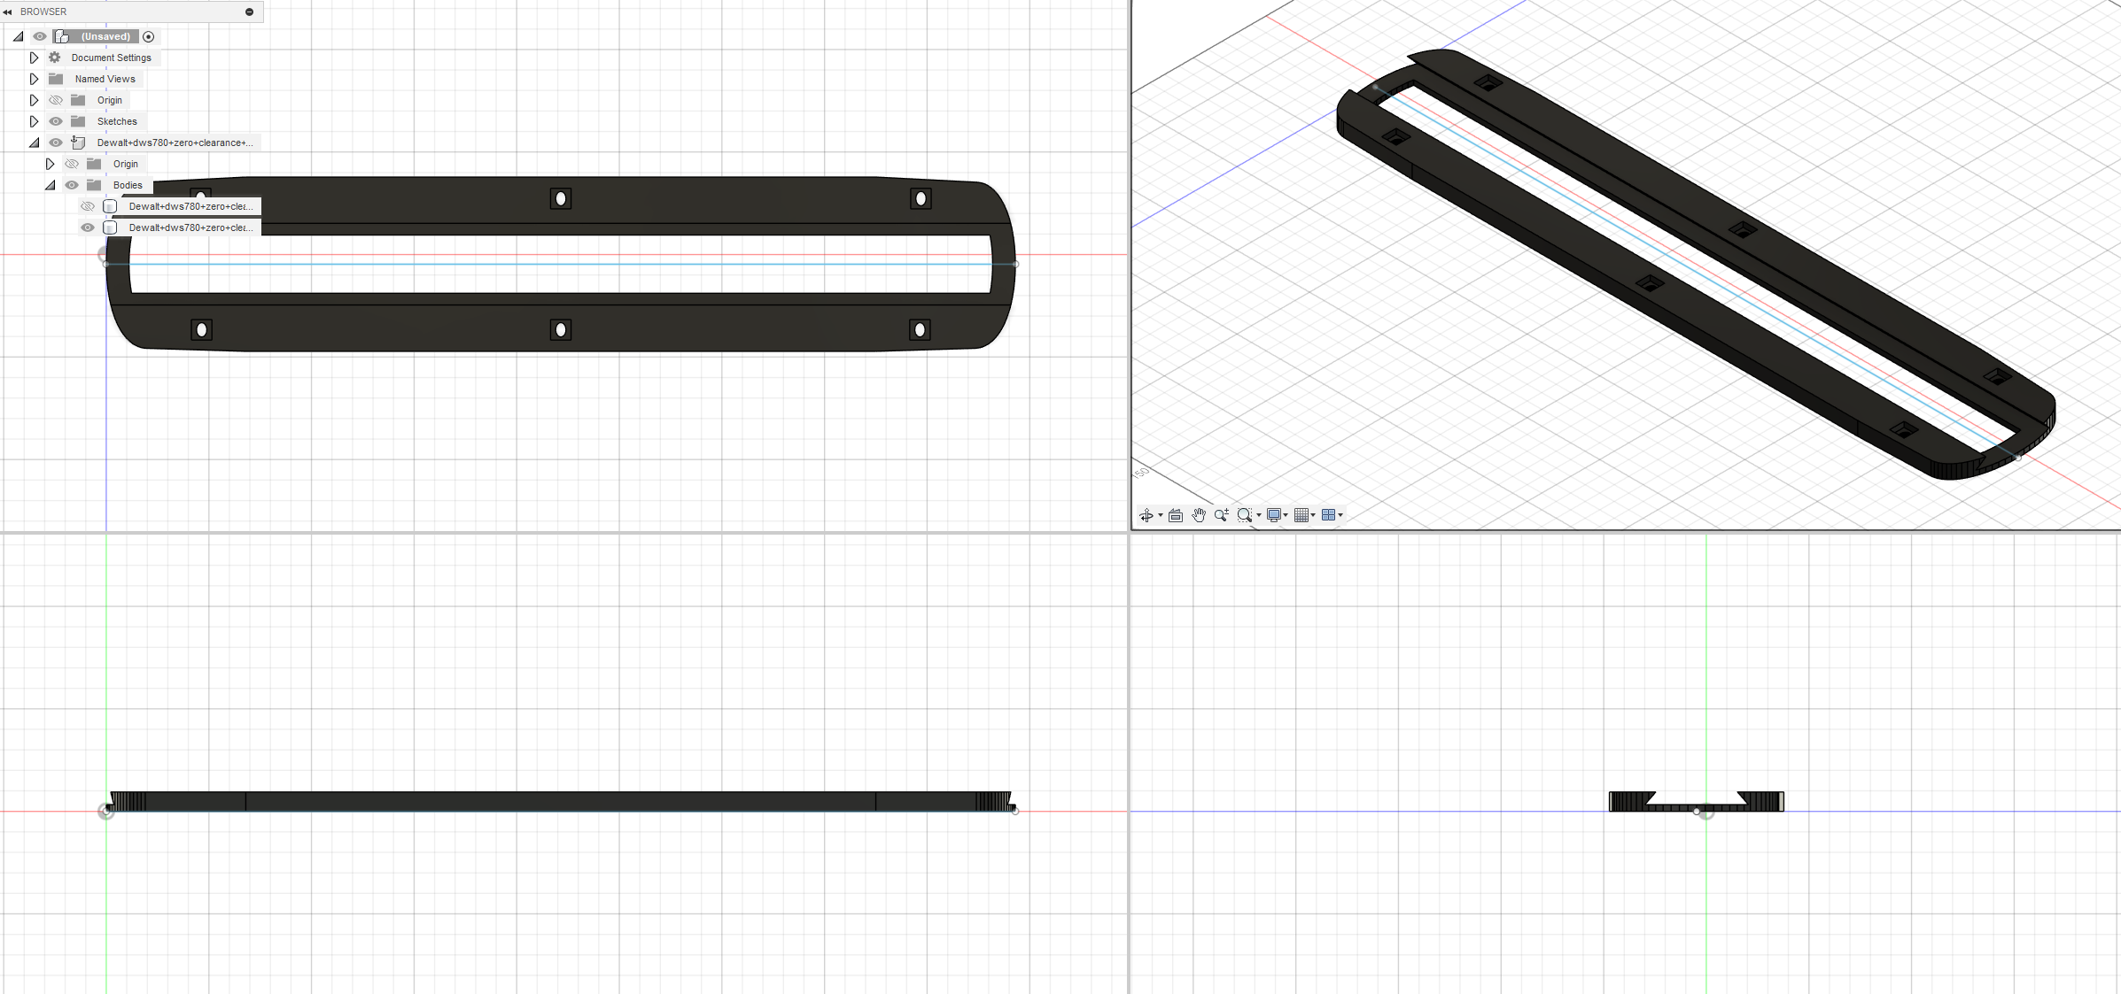This screenshot has width=2121, height=994.
Task: Open Display Settings monitor icon
Action: pos(1274,515)
